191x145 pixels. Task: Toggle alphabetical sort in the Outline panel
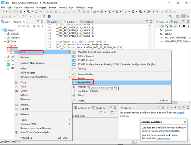pos(167,26)
